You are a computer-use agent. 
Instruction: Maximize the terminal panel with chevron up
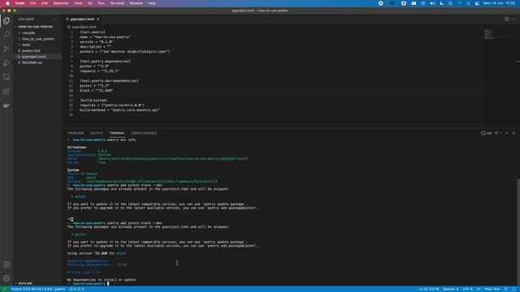tap(506, 133)
